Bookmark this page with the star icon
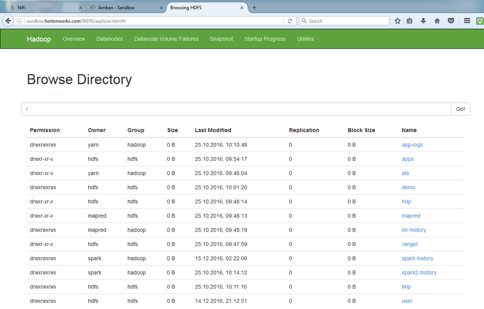The height and width of the screenshot is (309, 484). coord(397,21)
